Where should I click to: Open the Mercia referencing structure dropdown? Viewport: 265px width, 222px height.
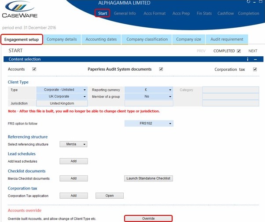click(74, 144)
